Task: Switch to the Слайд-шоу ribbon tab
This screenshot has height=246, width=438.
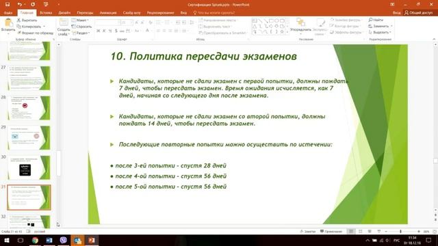Action: (x=131, y=12)
